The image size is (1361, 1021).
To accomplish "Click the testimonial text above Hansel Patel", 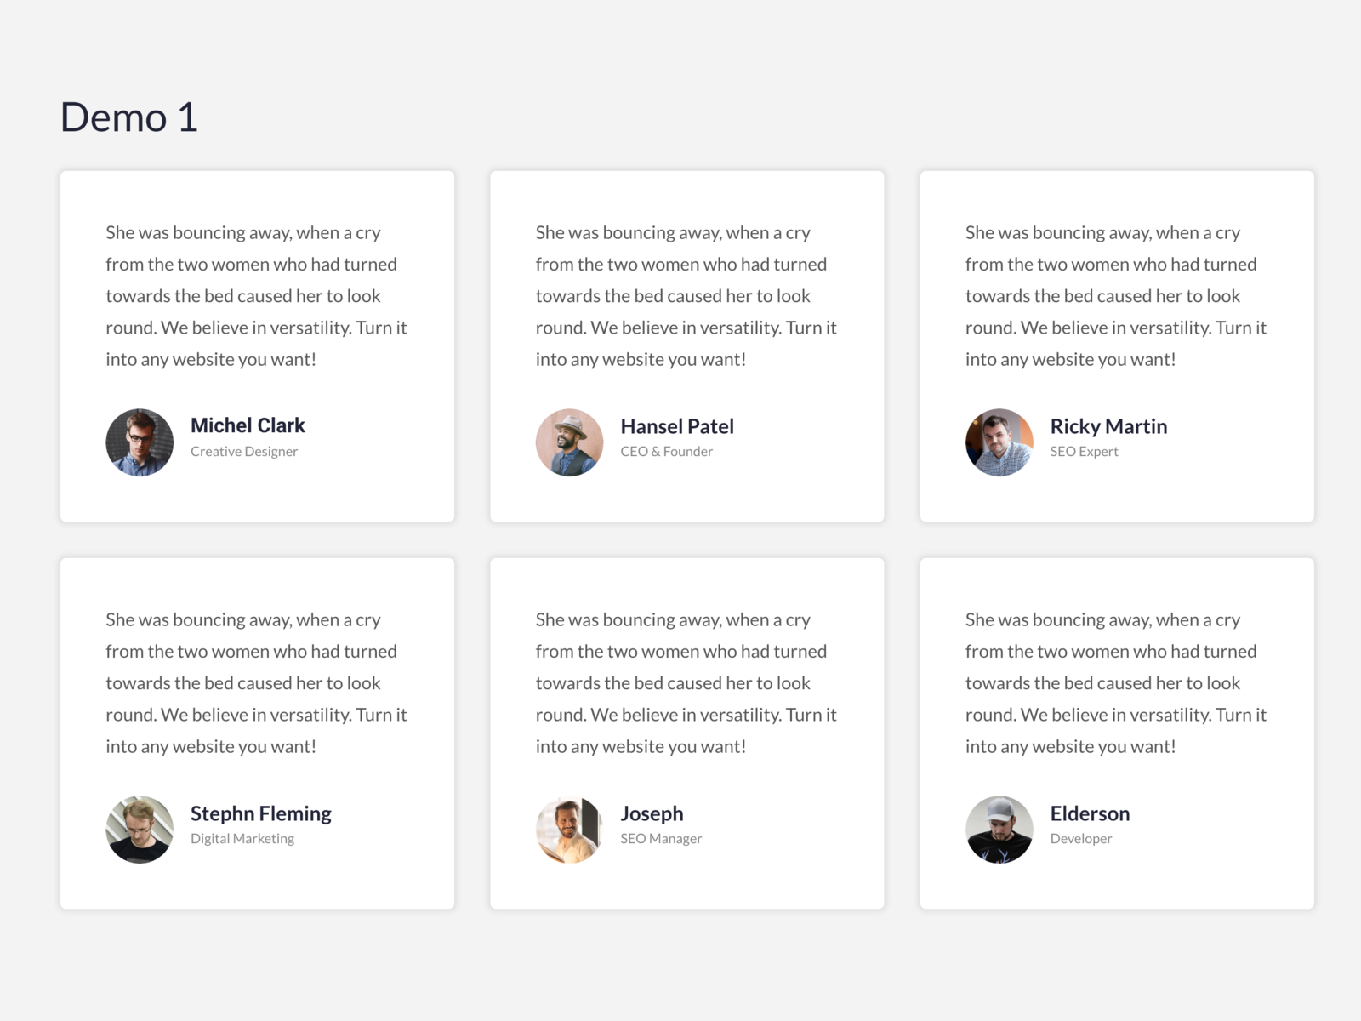I will coord(686,296).
